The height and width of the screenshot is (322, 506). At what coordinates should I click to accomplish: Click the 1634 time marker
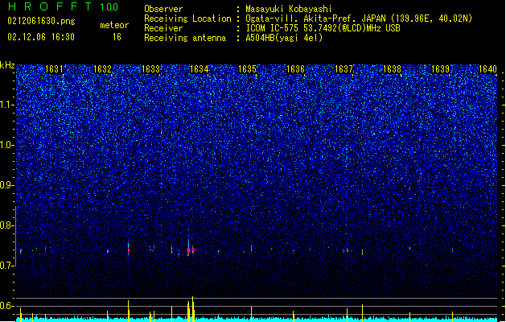coord(200,69)
